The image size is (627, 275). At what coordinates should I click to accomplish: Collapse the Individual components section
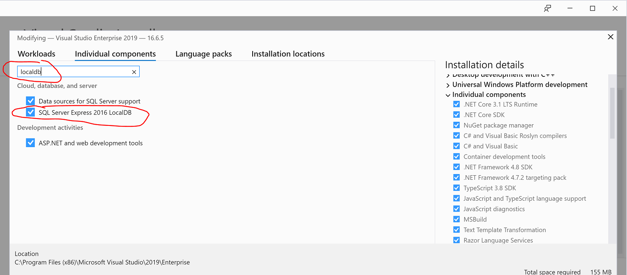pyautogui.click(x=448, y=95)
